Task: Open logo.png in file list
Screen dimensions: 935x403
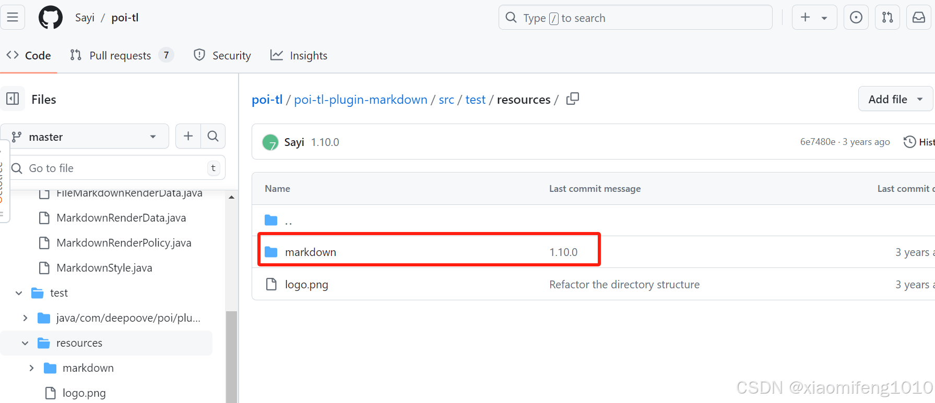Action: click(x=306, y=285)
